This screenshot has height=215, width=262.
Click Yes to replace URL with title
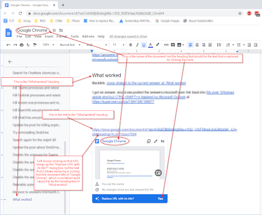pos(160,199)
